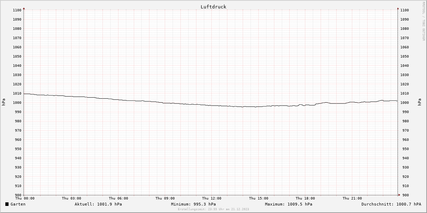Click the Thu 21:00 time axis label
This screenshot has height=213, width=427.
click(352, 198)
